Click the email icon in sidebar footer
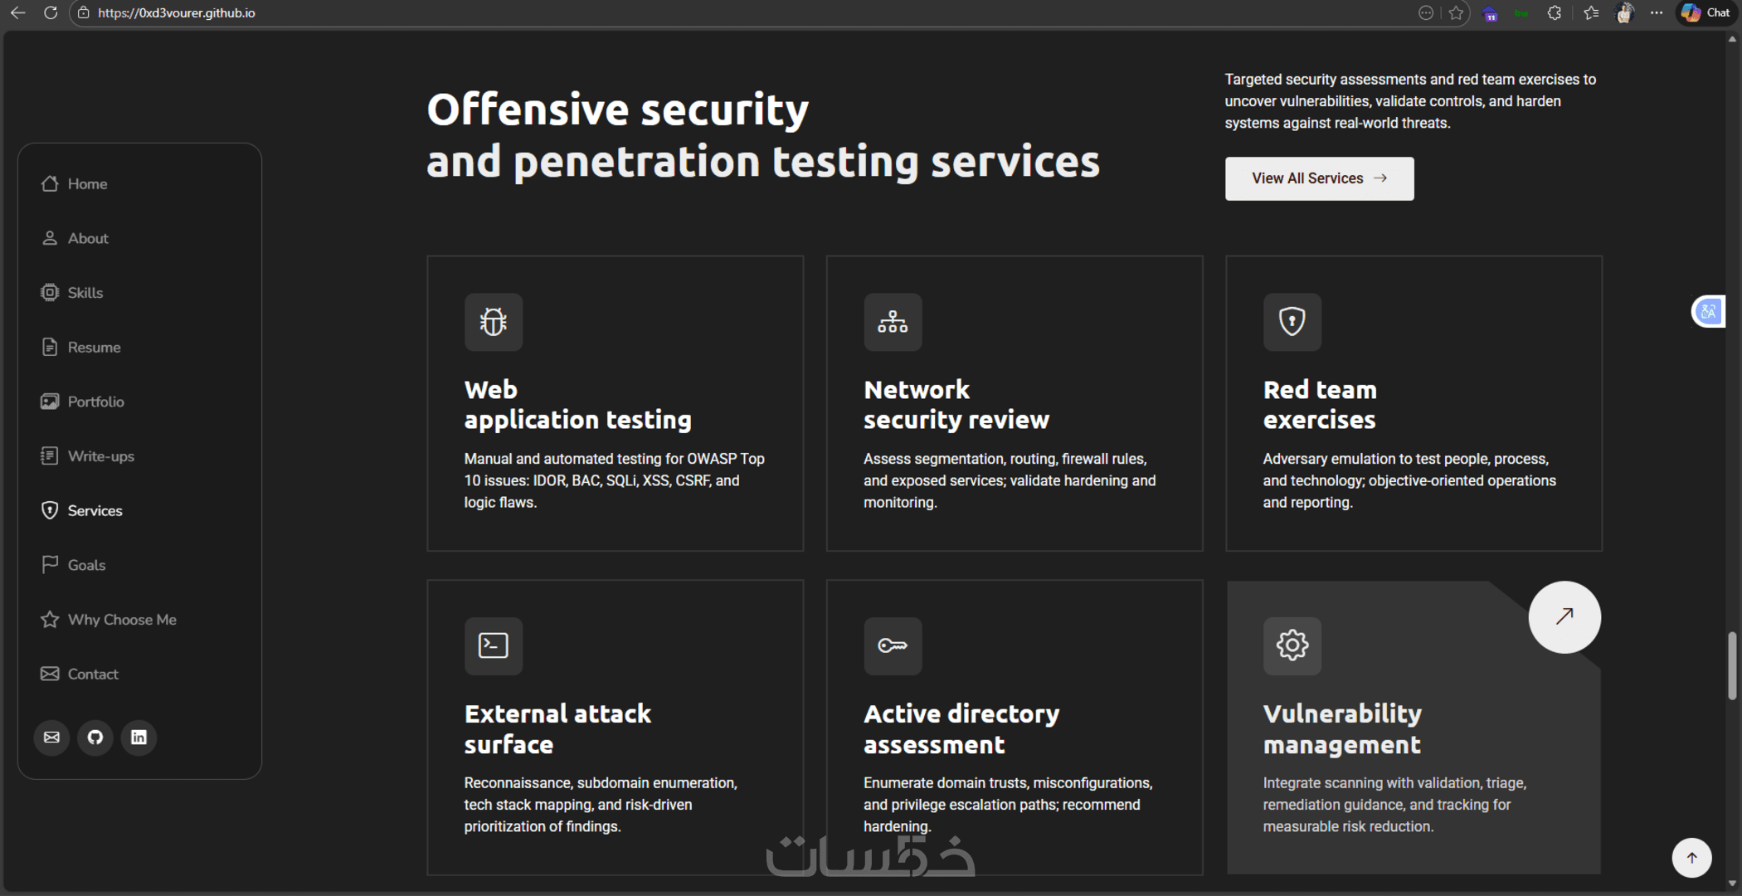This screenshot has height=896, width=1742. pyautogui.click(x=51, y=738)
